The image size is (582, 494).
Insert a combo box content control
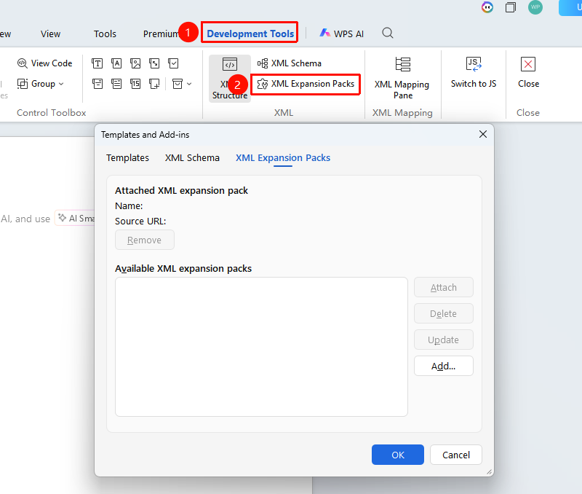[97, 84]
